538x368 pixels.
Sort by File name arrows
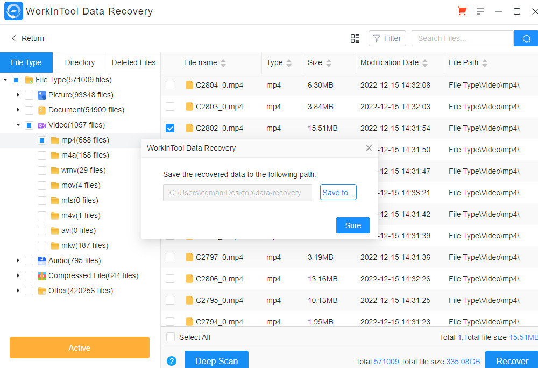(x=223, y=63)
